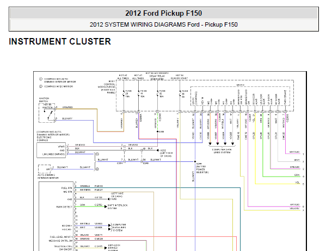Click the 'IGNITION SWITCH' label
The height and width of the screenshot is (251, 326).
coord(44,99)
